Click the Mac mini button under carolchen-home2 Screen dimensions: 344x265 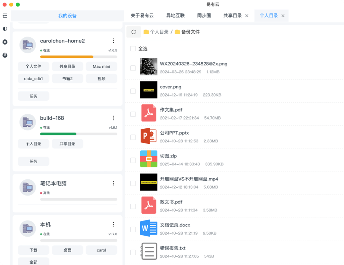101,66
